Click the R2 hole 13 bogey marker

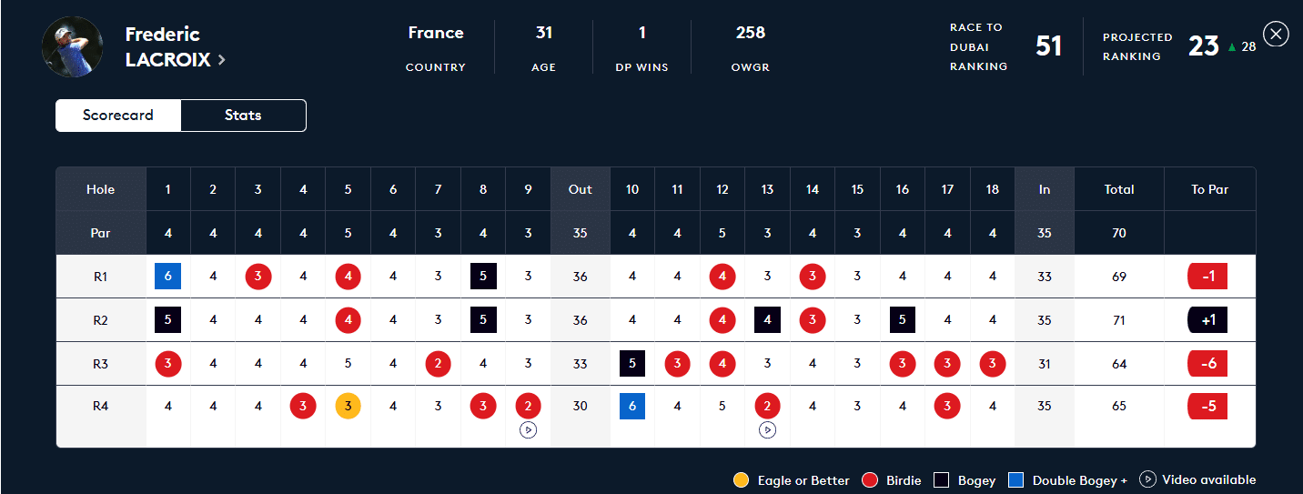[x=767, y=320]
